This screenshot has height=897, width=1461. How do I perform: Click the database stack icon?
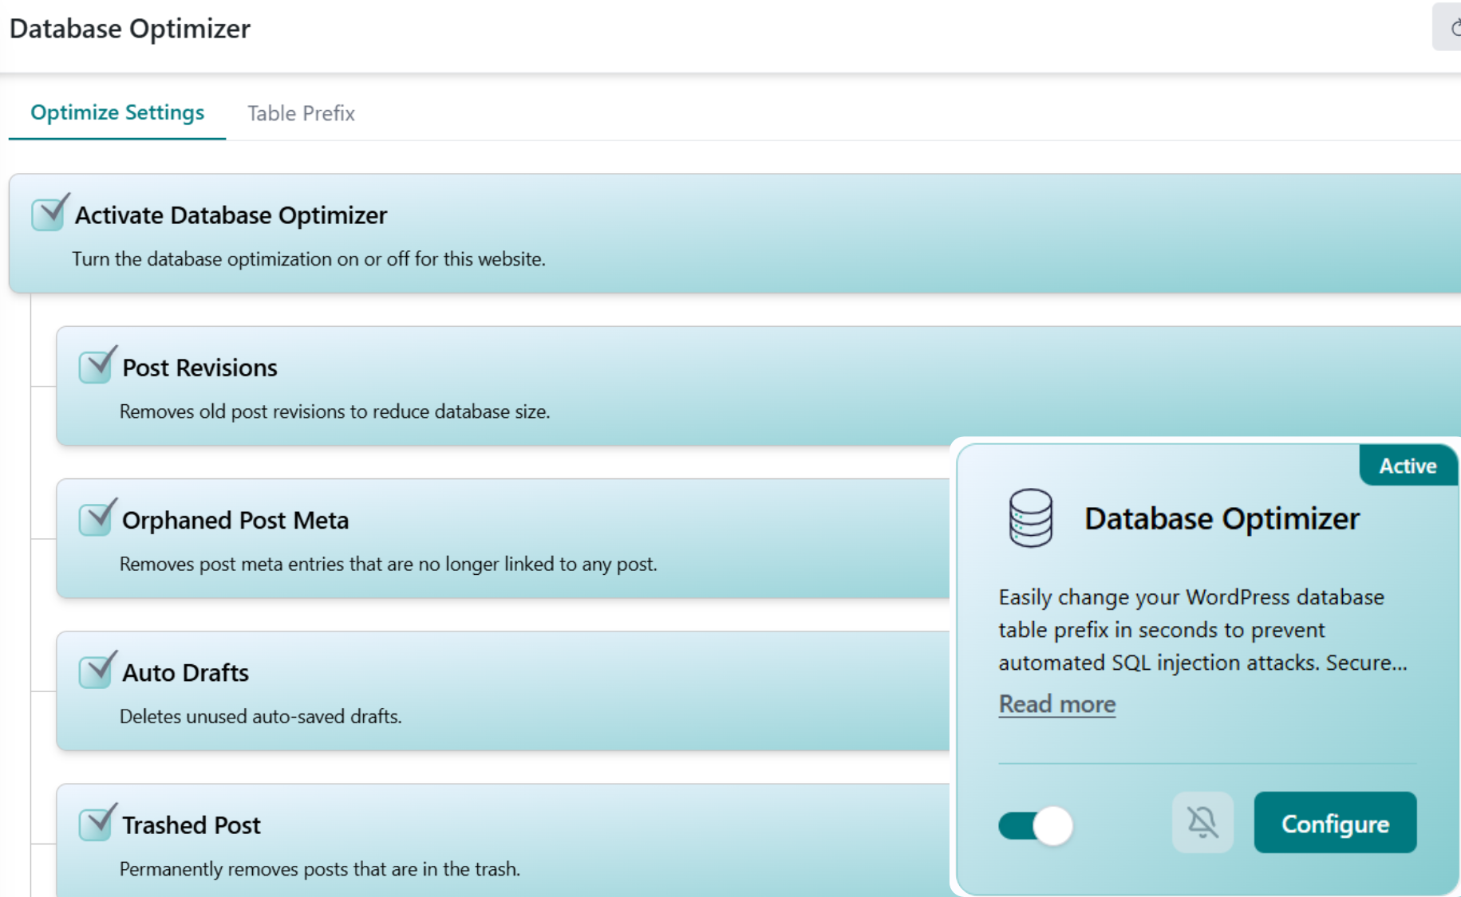[x=1030, y=518]
